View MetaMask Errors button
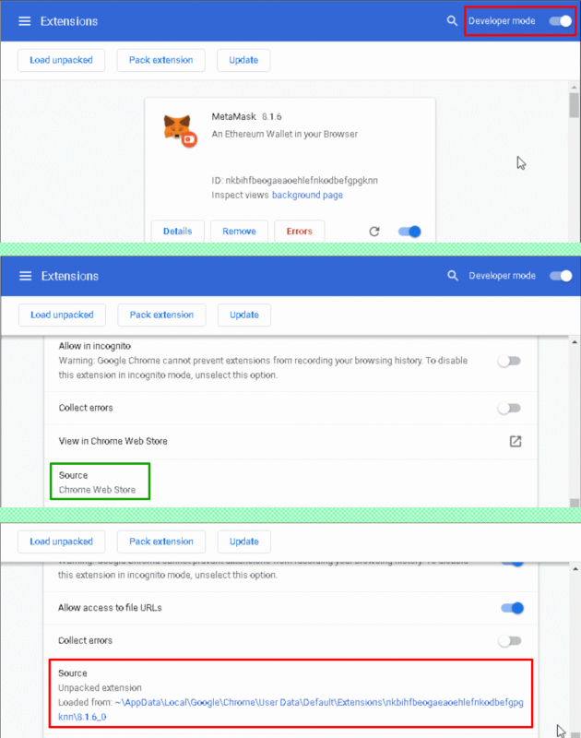The height and width of the screenshot is (738, 581). click(x=300, y=232)
